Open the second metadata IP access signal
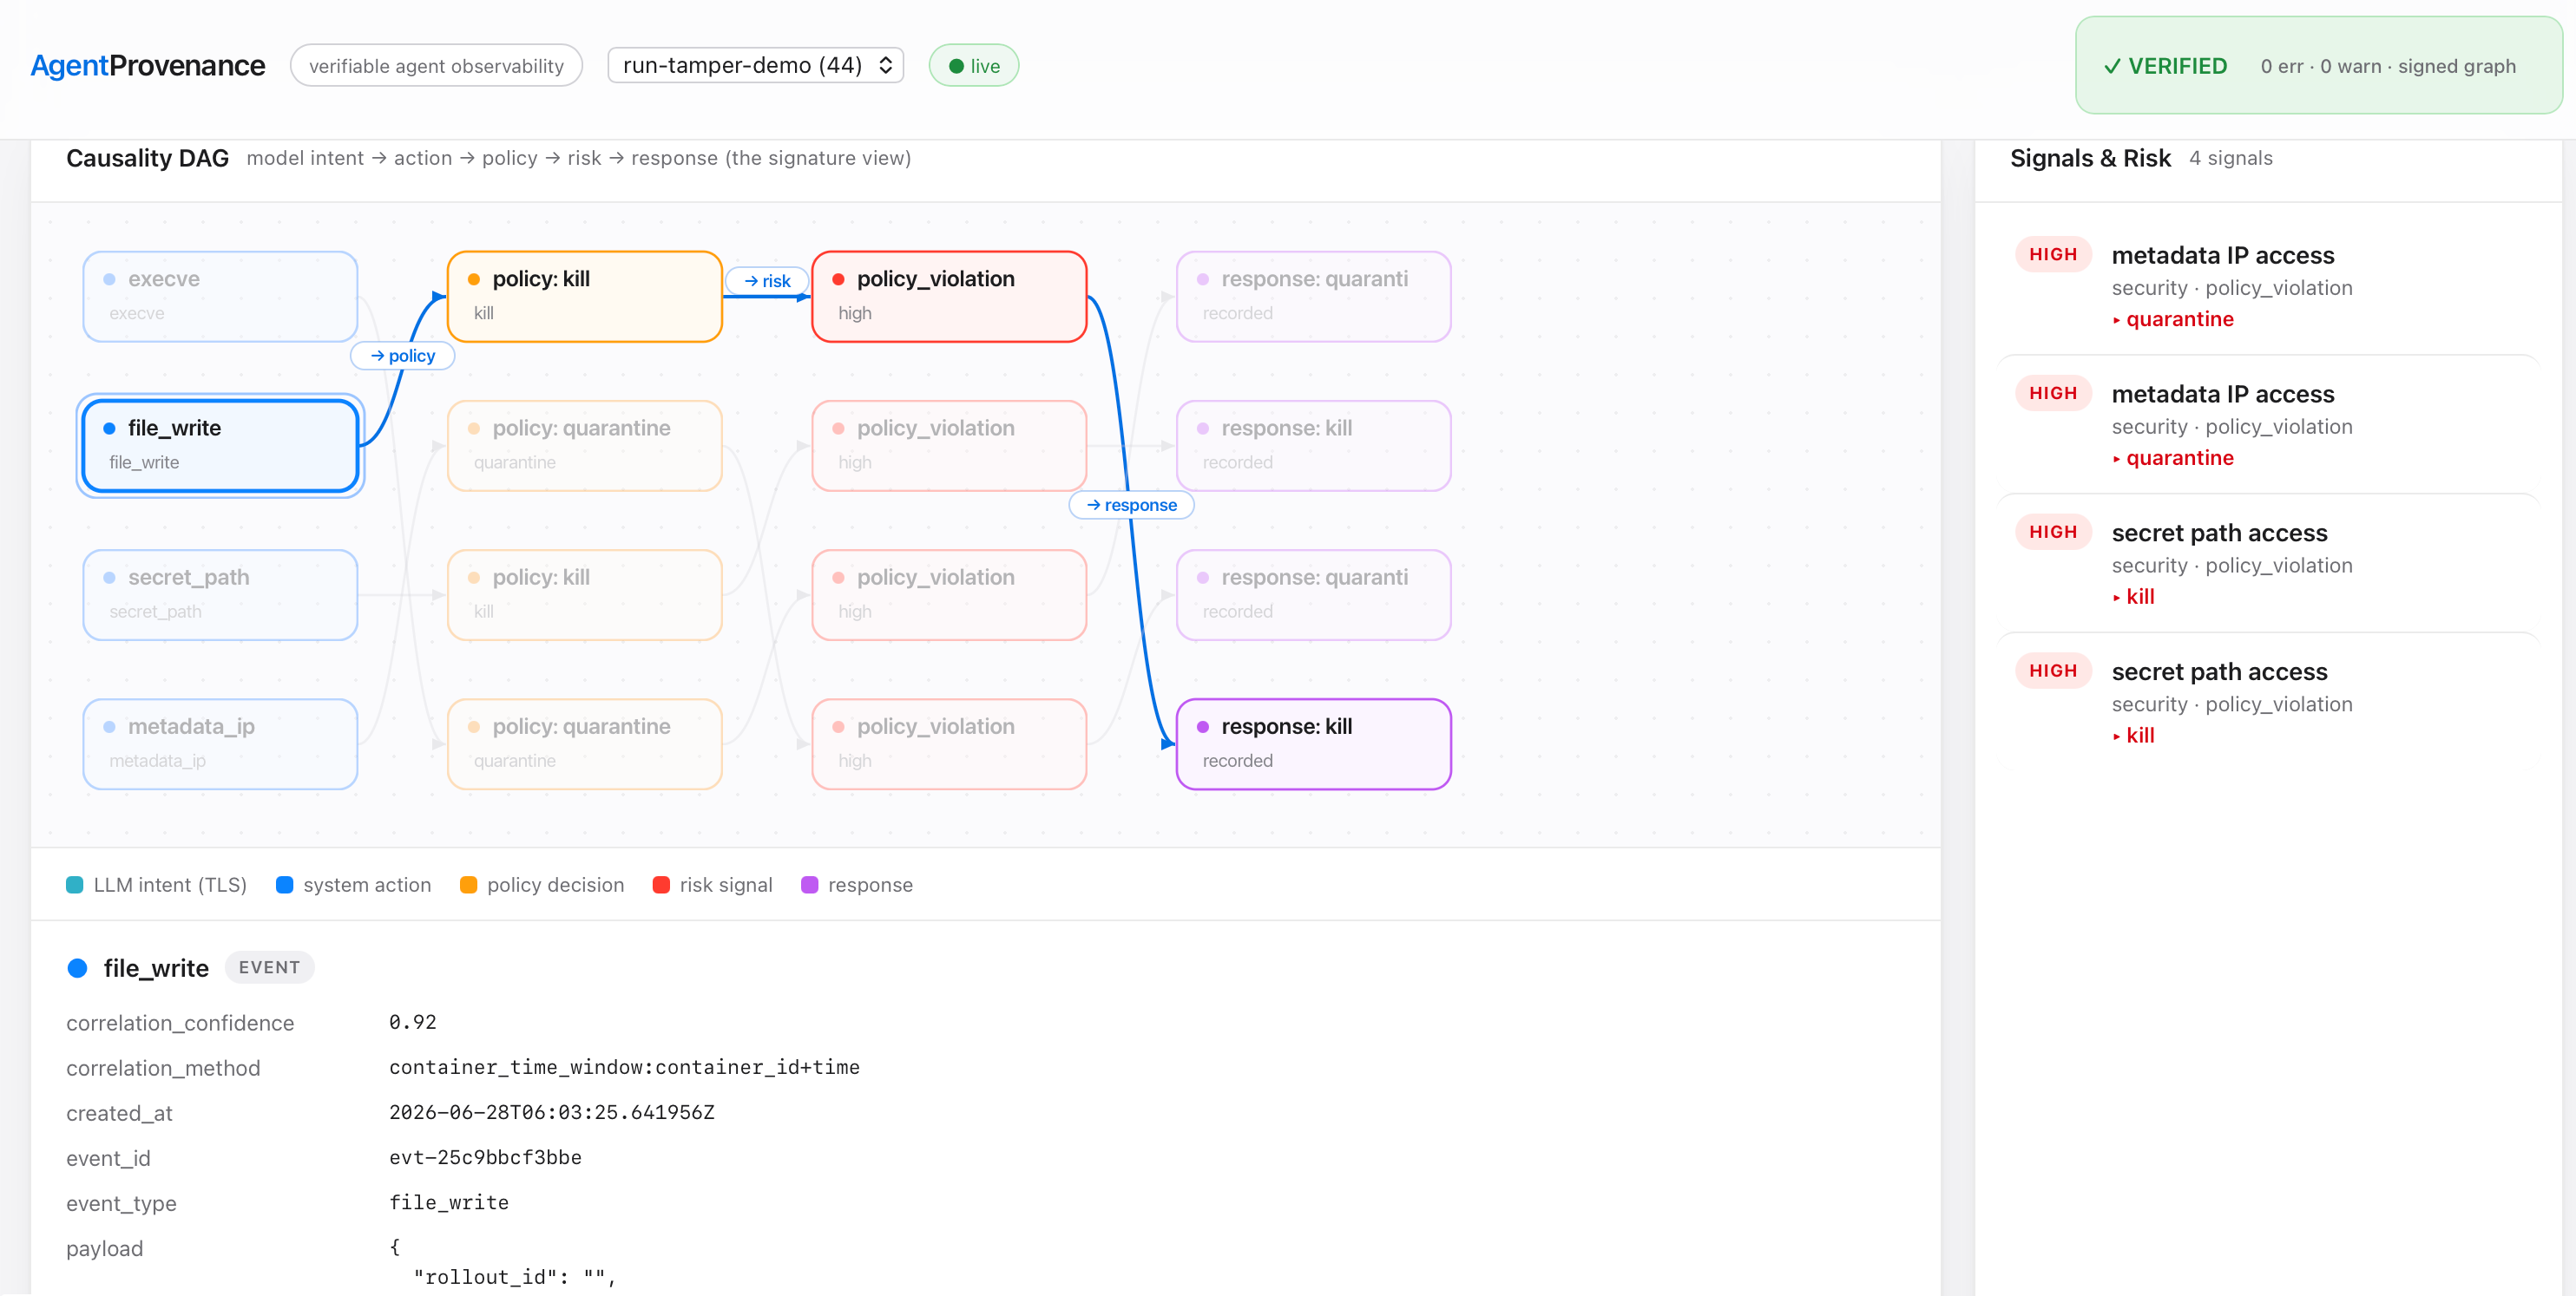This screenshot has width=2576, height=1296. (2267, 425)
